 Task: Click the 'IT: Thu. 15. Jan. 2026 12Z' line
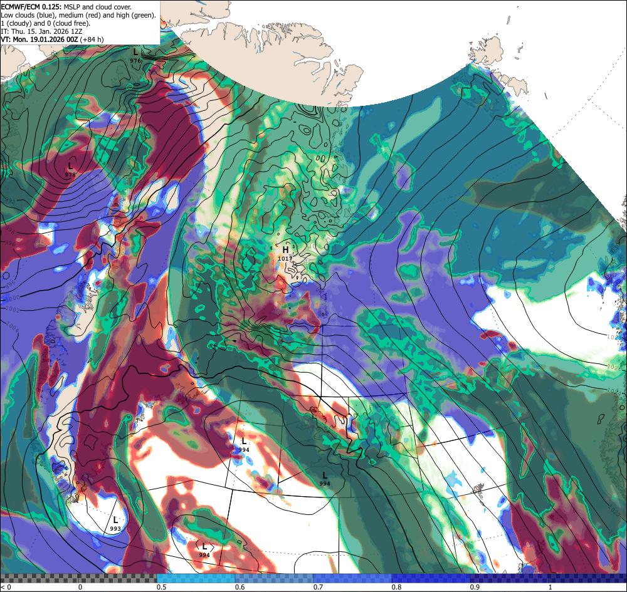[41, 31]
